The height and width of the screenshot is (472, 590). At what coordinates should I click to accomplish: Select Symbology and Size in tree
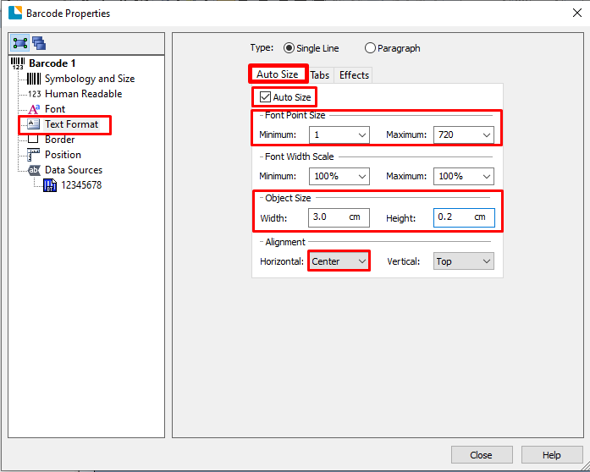90,79
